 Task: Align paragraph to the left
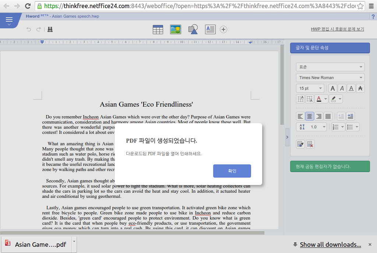point(300,117)
